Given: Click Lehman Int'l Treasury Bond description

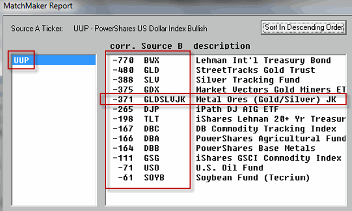Looking at the screenshot, I should click(x=263, y=60).
